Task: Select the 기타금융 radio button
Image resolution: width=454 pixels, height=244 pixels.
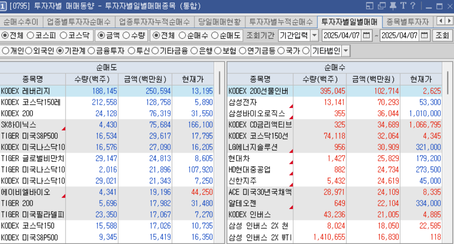Action: [x=155, y=51]
